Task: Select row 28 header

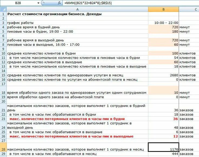Action: [3, 147]
